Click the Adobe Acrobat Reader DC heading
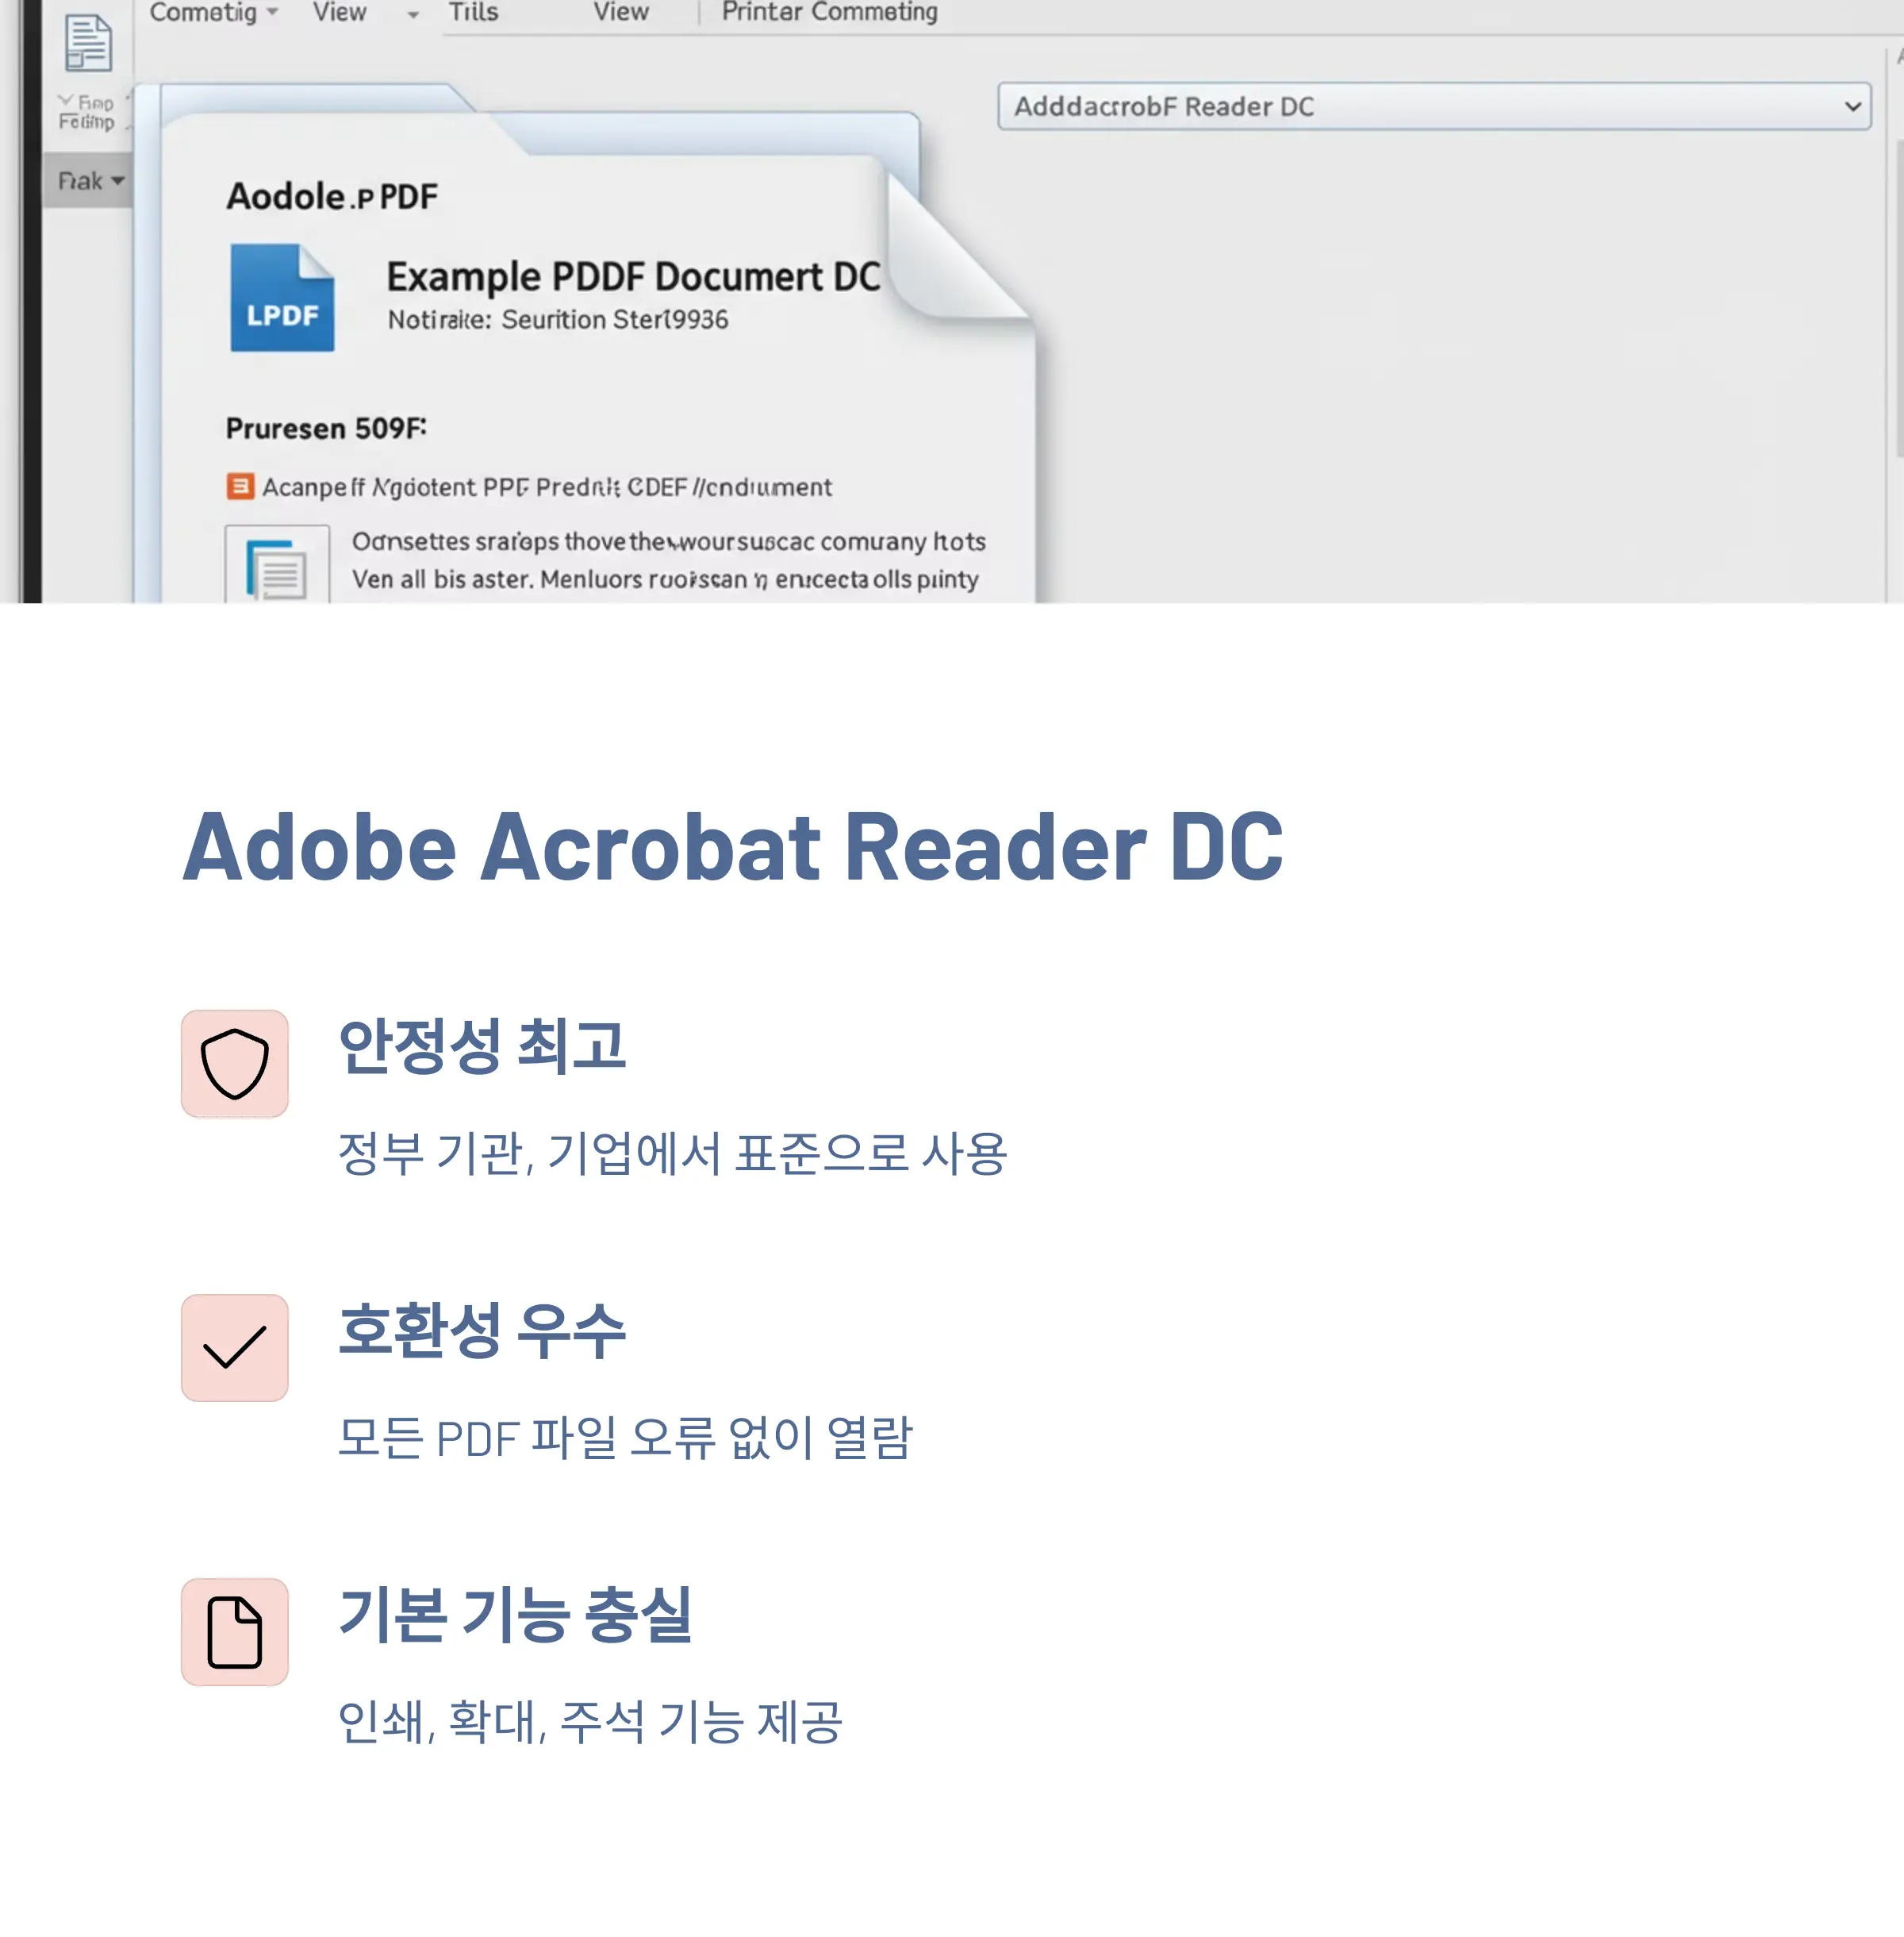This screenshot has height=1937, width=1904. [733, 846]
